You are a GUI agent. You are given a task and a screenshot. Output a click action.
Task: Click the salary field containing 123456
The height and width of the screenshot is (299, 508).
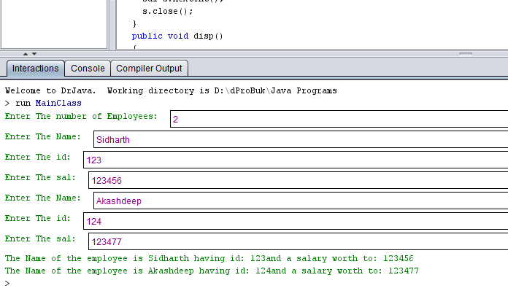click(296, 180)
